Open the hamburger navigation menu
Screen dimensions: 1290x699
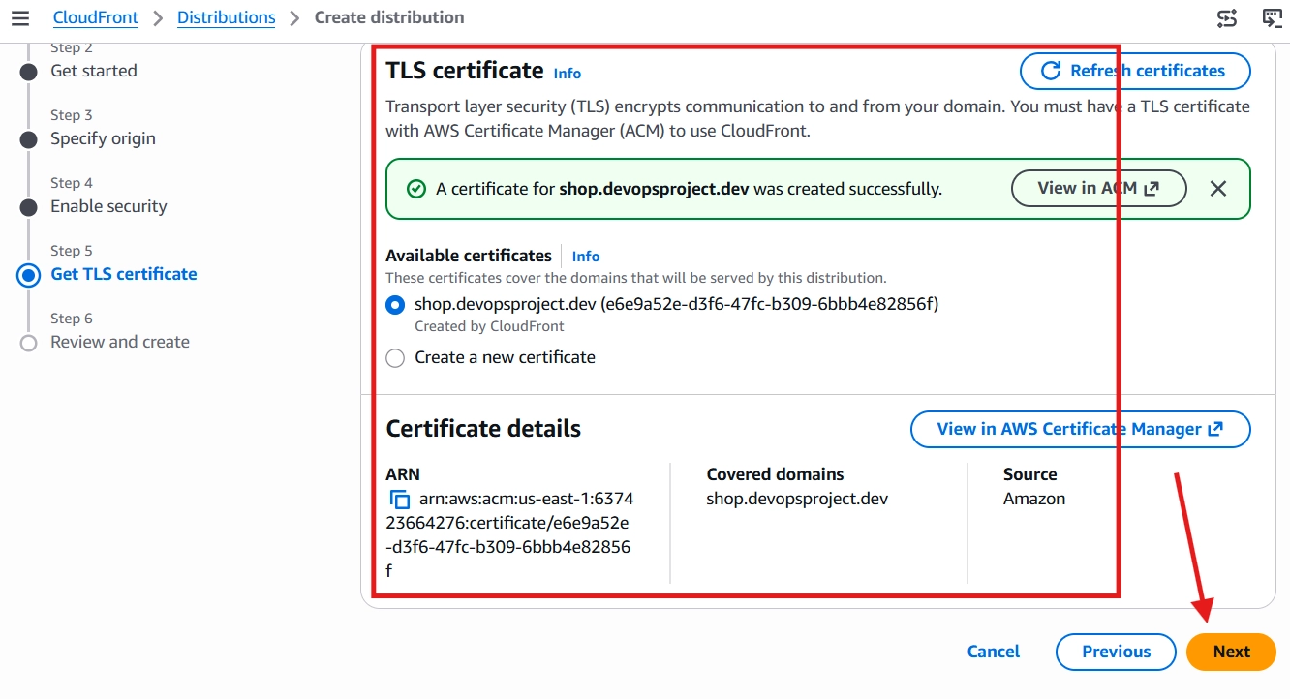point(19,17)
